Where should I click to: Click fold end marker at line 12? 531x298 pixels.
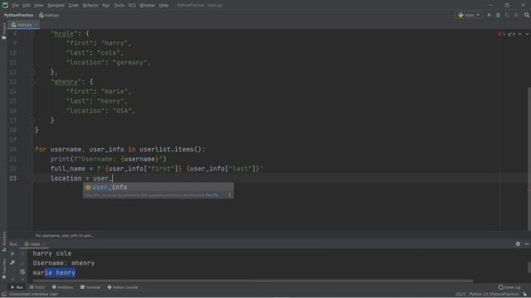coord(32,72)
